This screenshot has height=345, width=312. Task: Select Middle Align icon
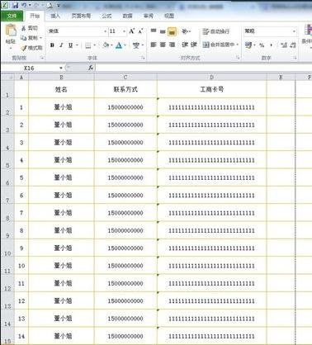163,31
